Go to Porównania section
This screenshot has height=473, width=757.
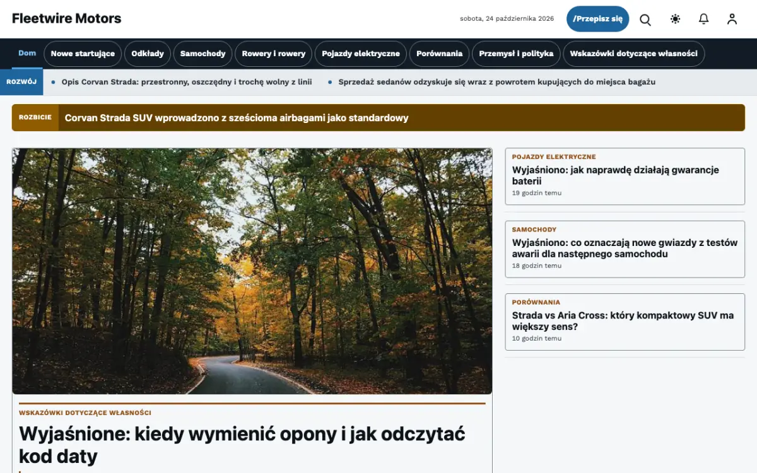pos(440,54)
